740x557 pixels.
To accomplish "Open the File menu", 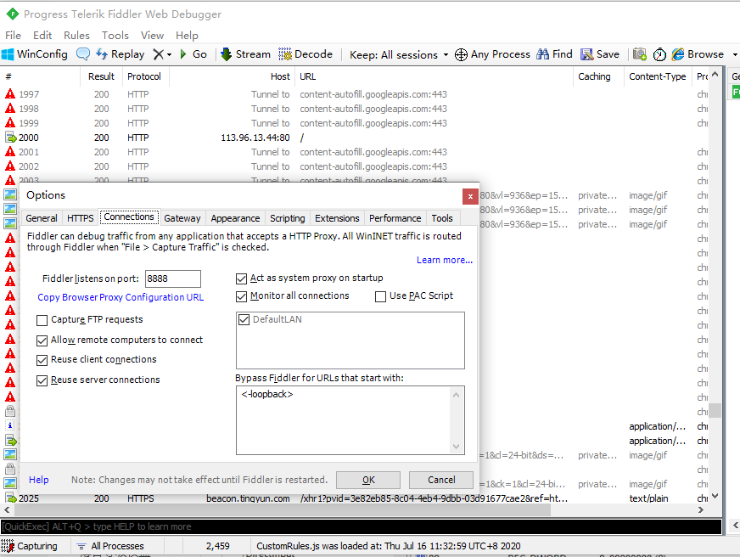I will pyautogui.click(x=13, y=36).
